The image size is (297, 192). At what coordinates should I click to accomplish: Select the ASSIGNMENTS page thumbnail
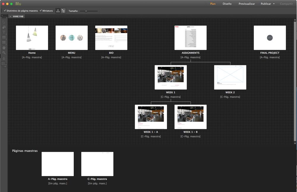point(191,38)
